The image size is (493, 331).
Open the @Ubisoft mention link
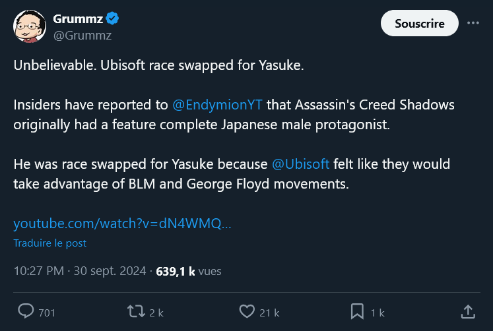click(x=300, y=165)
